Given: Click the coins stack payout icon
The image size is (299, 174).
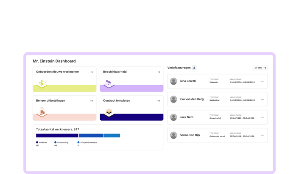Looking at the screenshot, I should tap(42, 112).
